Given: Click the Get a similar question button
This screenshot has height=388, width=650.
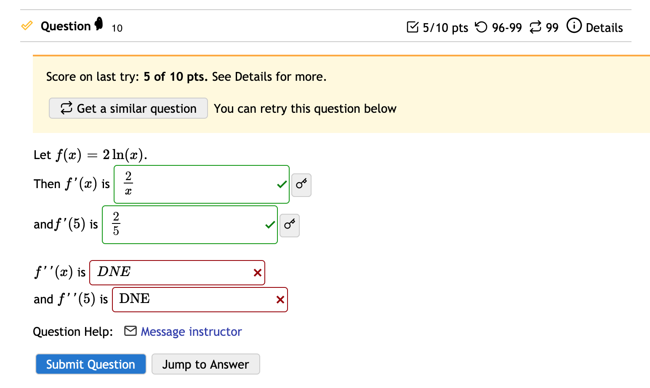Looking at the screenshot, I should [x=128, y=108].
